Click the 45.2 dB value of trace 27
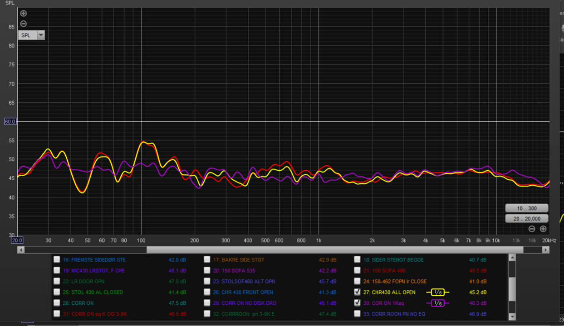 (x=478, y=292)
